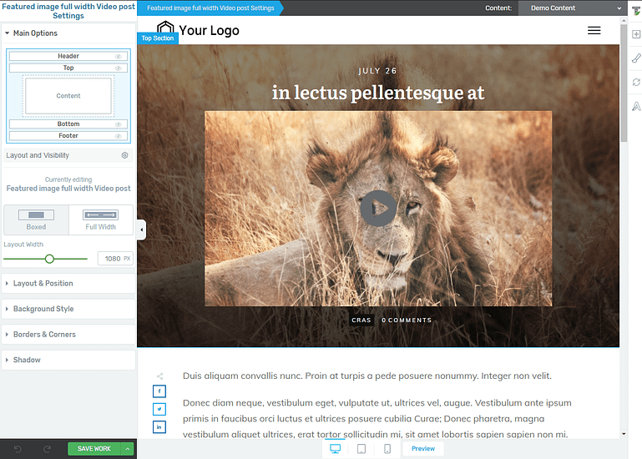Click the Layout Width value field
642x459 pixels.
pos(115,259)
